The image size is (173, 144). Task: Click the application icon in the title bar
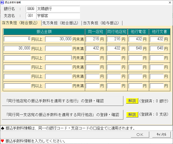[2, 2]
